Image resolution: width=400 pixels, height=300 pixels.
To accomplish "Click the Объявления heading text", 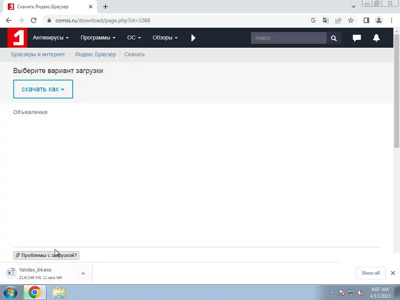I will tap(30, 112).
